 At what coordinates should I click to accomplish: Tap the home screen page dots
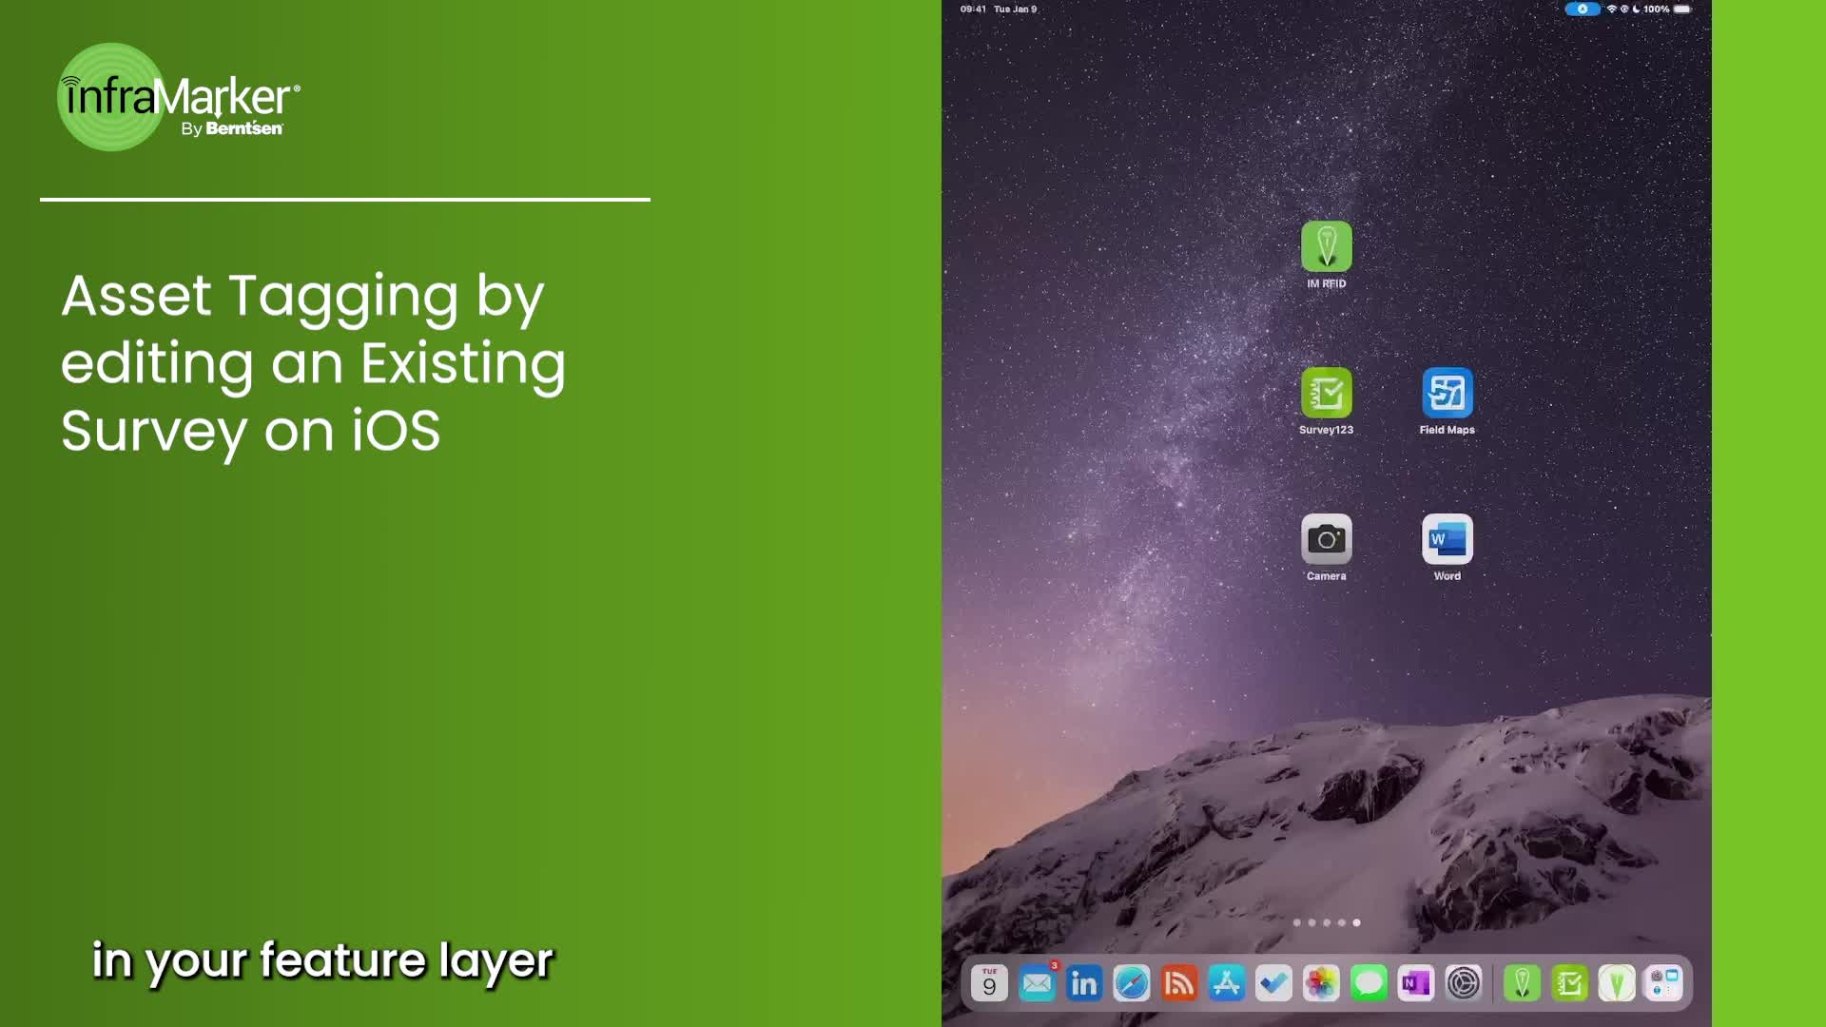pos(1326,922)
